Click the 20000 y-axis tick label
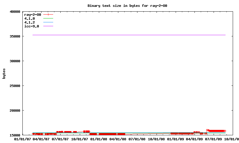 pyautogui.click(x=15, y=111)
